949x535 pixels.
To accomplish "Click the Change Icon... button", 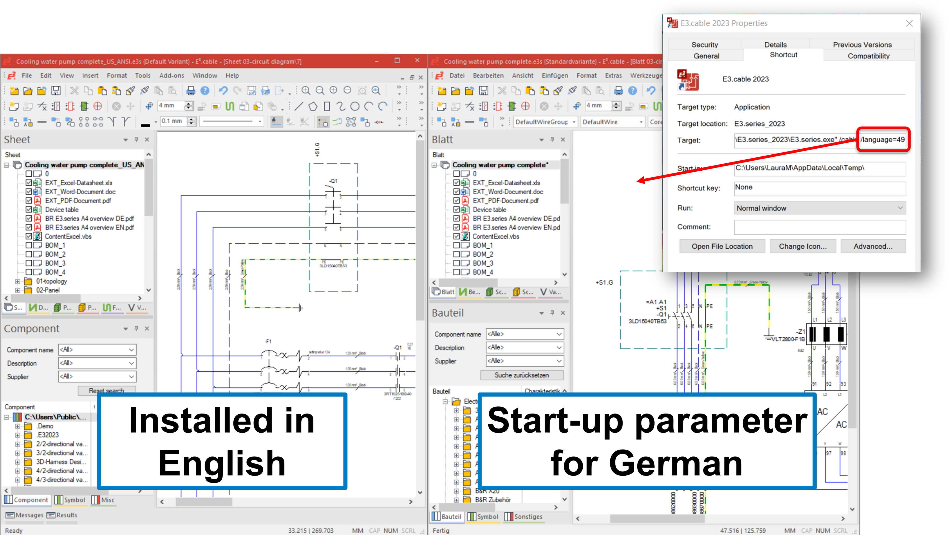I will [x=802, y=246].
